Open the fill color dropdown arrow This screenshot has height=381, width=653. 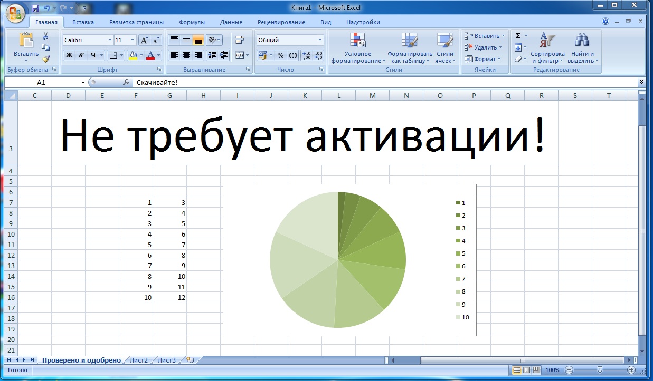[140, 55]
